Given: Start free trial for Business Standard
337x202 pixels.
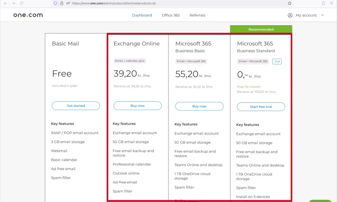Looking at the screenshot, I should click(261, 107).
